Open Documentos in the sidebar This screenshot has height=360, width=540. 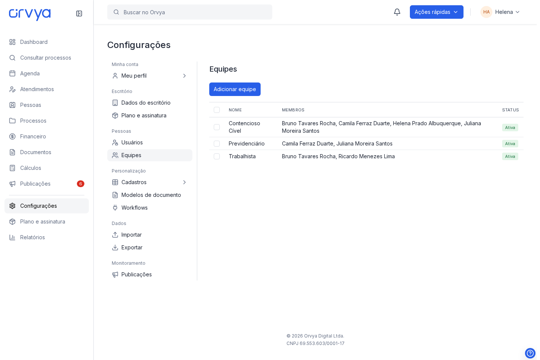46,152
